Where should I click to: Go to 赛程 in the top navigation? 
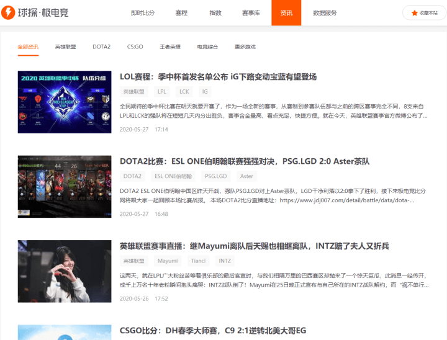pos(181,13)
